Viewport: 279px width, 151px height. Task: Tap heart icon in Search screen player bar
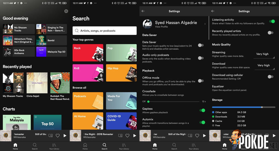pos(128,135)
